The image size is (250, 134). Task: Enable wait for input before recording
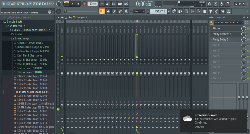(108, 4)
